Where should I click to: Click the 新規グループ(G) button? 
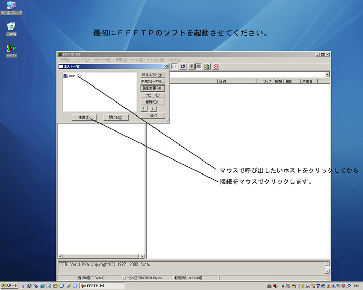click(x=153, y=81)
